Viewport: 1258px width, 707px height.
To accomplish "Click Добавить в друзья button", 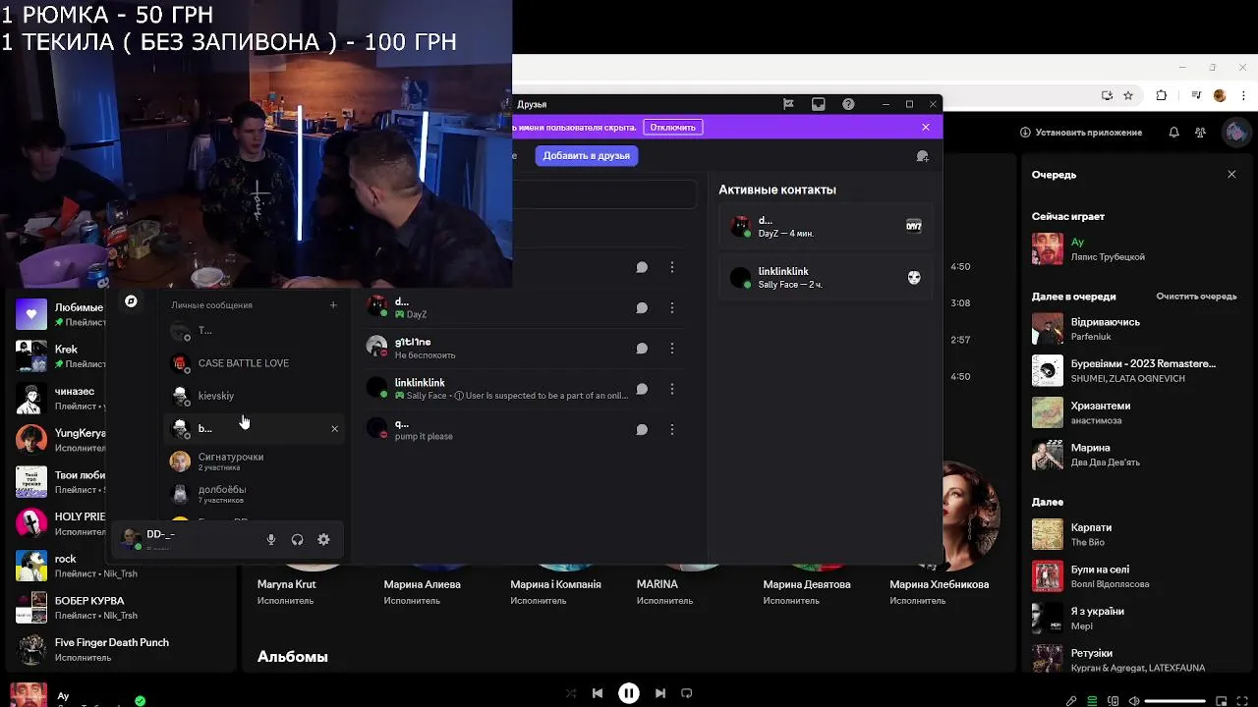I will 587,155.
